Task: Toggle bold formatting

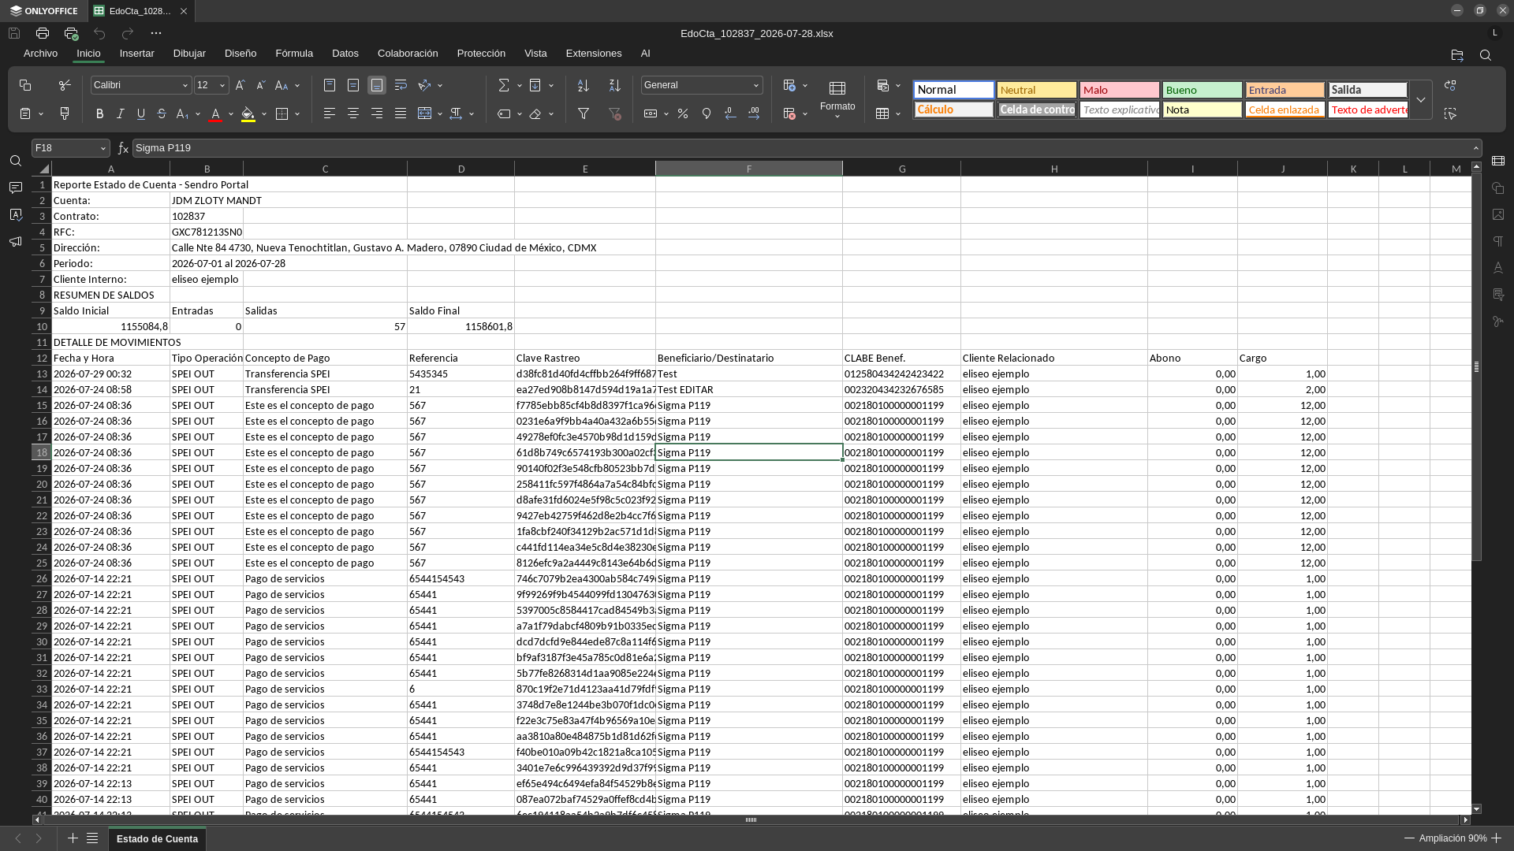Action: (x=99, y=113)
